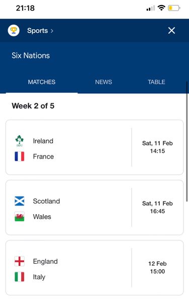Viewport: 189px width, 303px height.
Task: Open the England vs Italy match card
Action: tap(95, 268)
